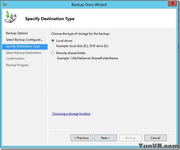180x150 pixels.
Task: Close the wizard with the X button
Action: 173,4
